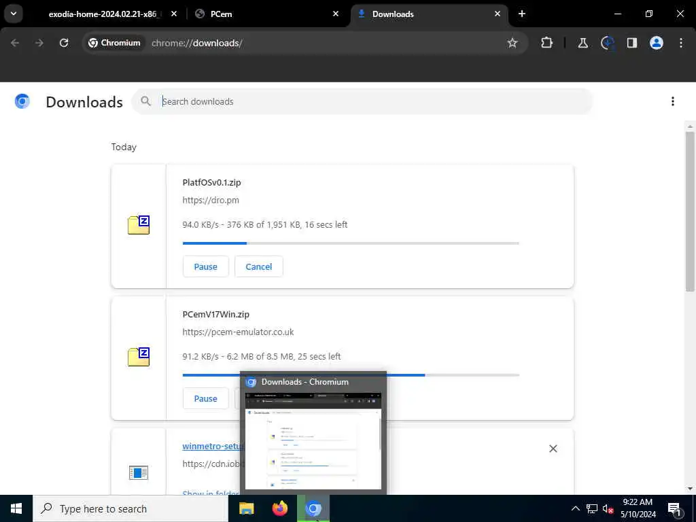This screenshot has width=696, height=522.
Task: Open the network status tray icon
Action: tap(592, 508)
